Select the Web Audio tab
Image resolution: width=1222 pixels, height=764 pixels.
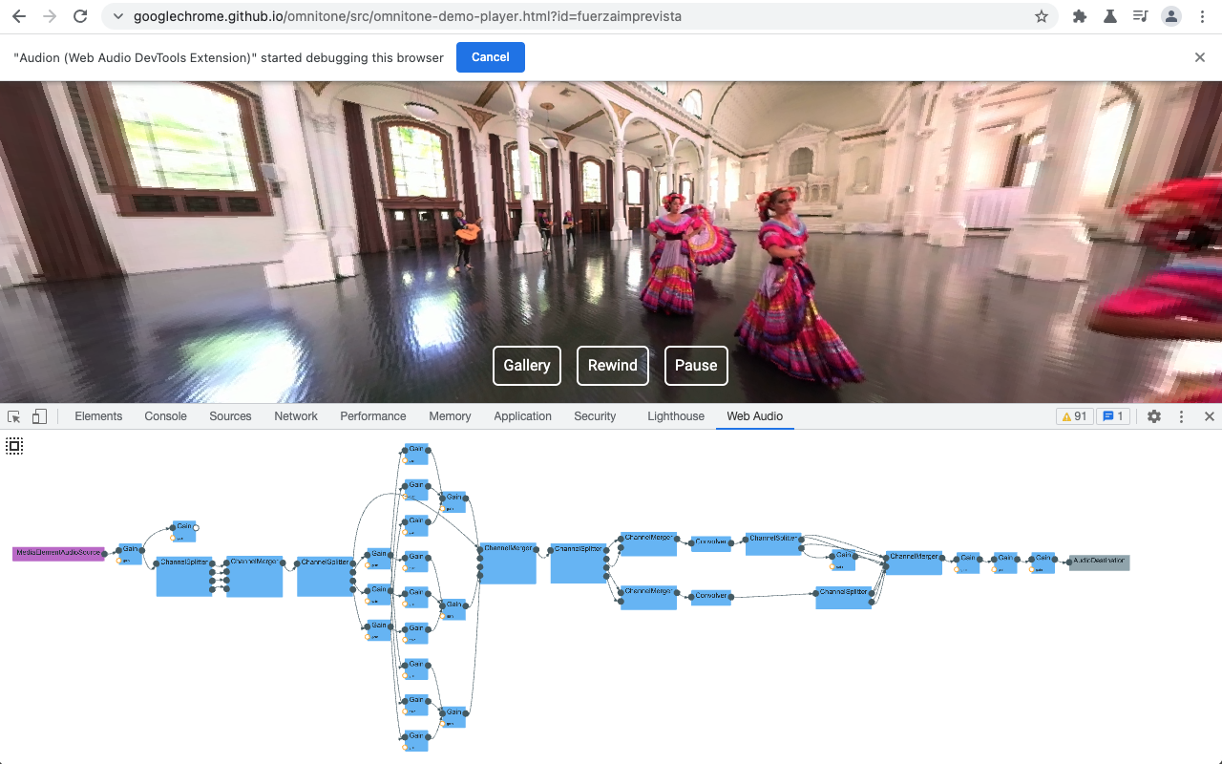(754, 416)
